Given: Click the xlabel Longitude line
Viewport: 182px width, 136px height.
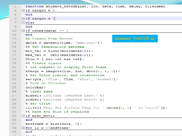Looking at the screenshot, I should [65, 95].
